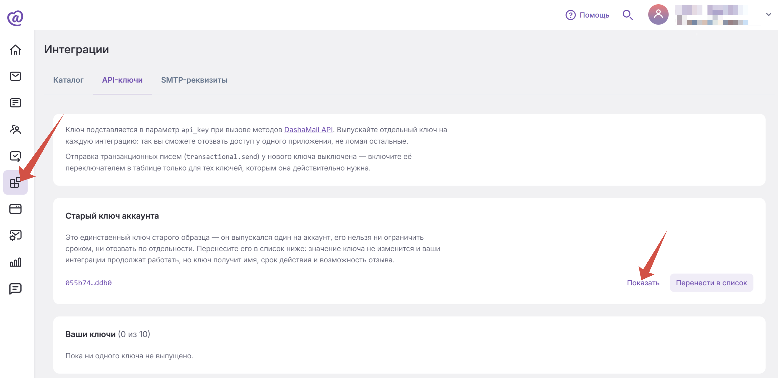Click the DashaMail @ logo

[15, 18]
